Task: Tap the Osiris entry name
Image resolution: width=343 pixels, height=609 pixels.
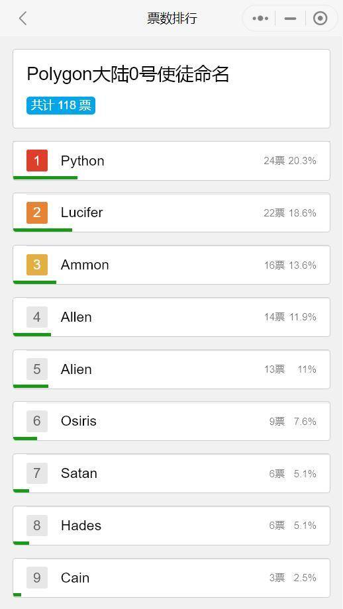Action: pyautogui.click(x=79, y=421)
